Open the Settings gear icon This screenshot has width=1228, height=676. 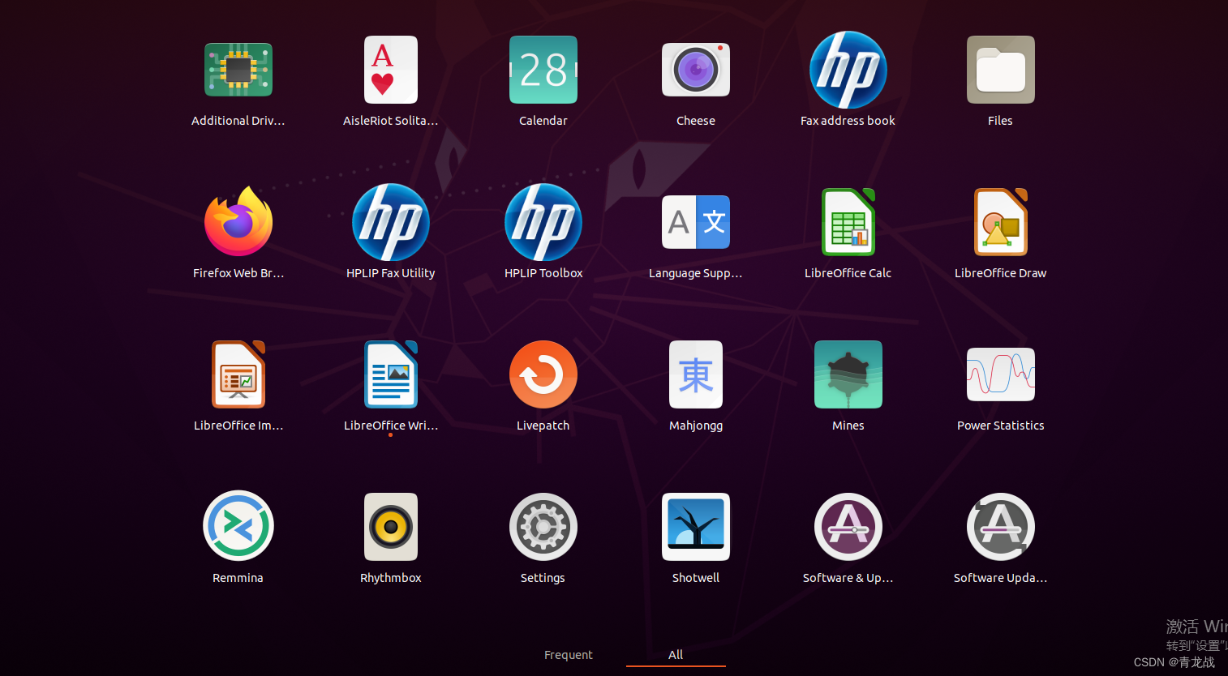543,527
